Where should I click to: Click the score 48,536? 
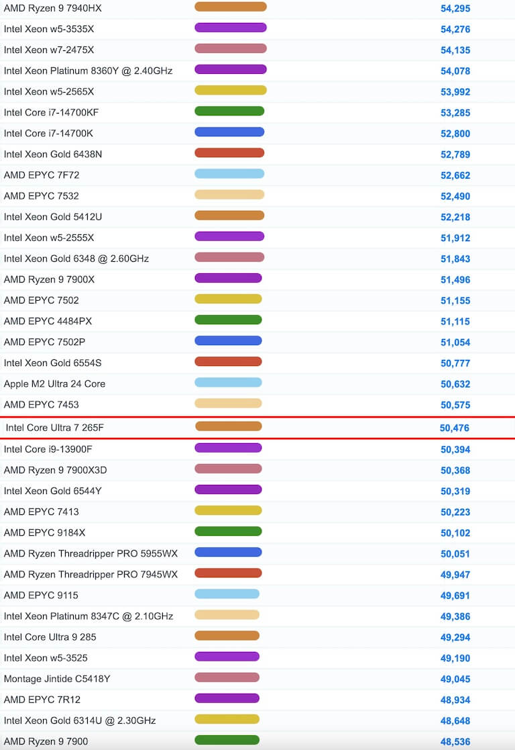point(455,742)
